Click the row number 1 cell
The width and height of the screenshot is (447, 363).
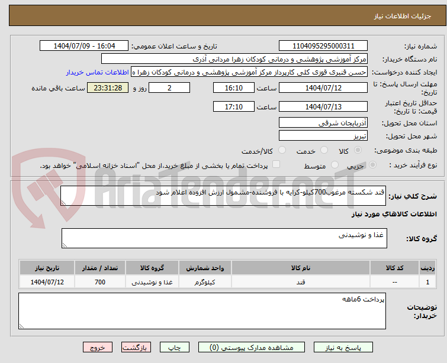coord(427,282)
